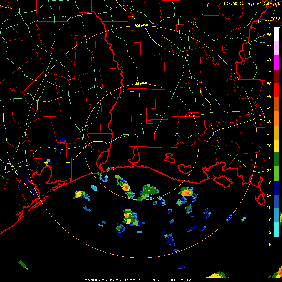Click the legend value "26"

click(x=269, y=158)
